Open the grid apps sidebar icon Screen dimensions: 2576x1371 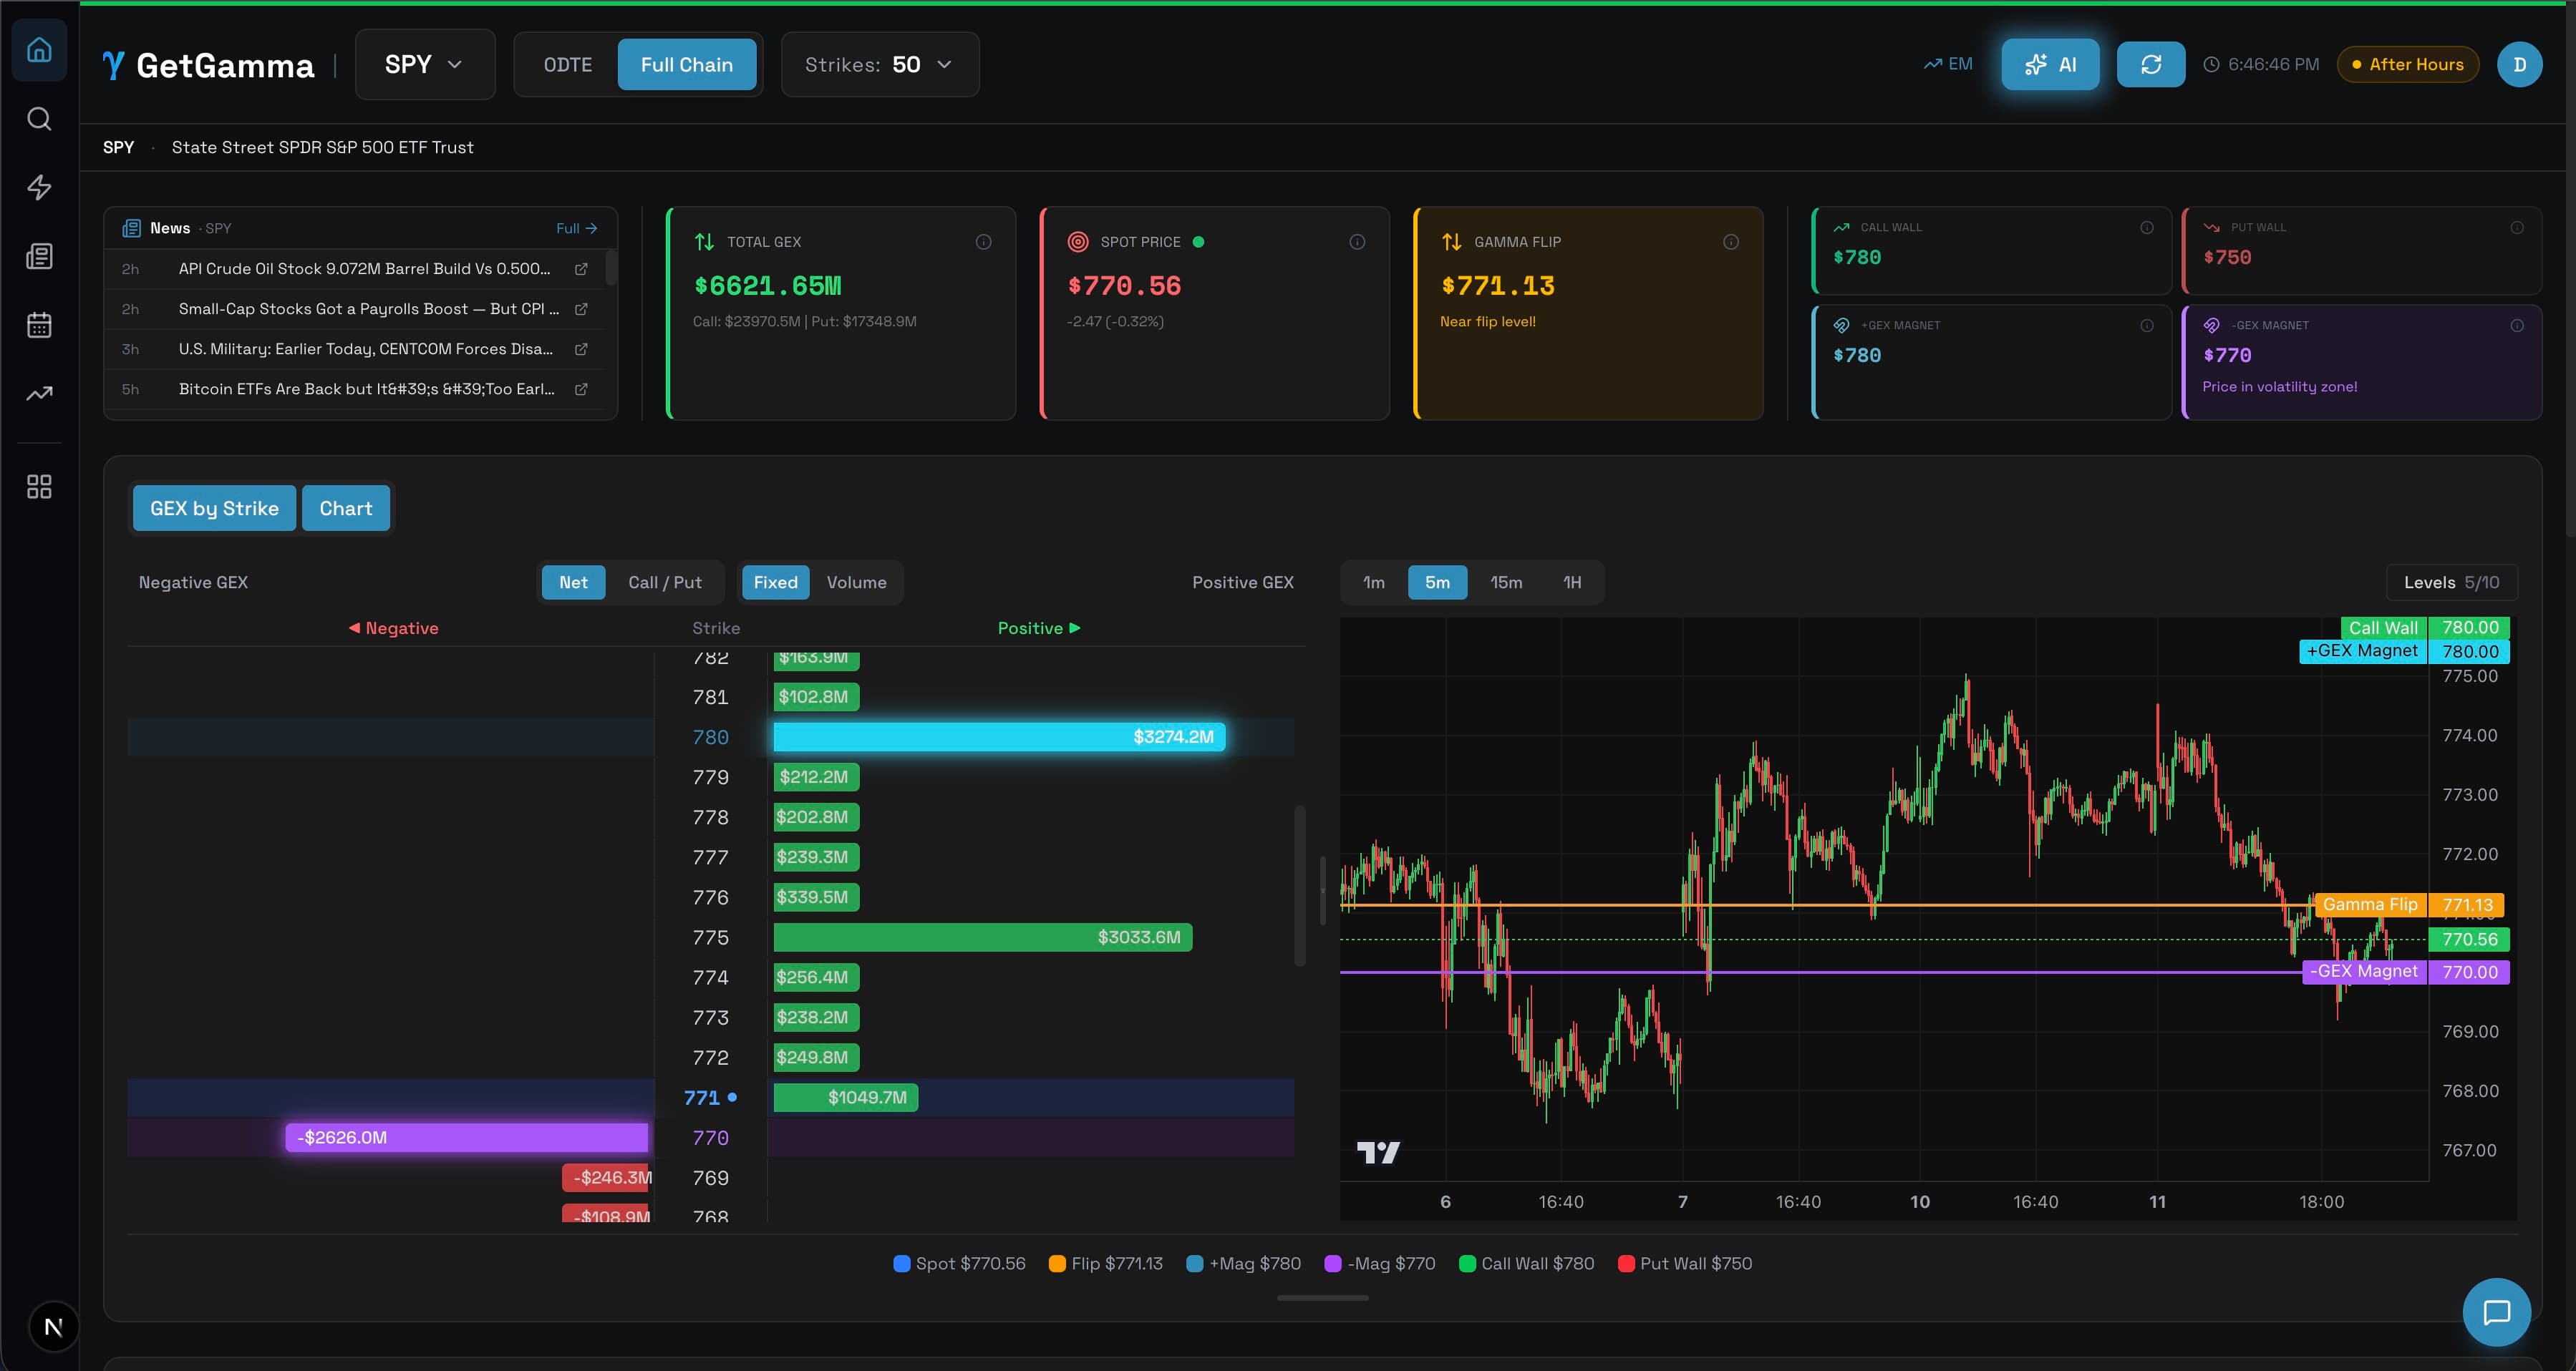pos(39,487)
